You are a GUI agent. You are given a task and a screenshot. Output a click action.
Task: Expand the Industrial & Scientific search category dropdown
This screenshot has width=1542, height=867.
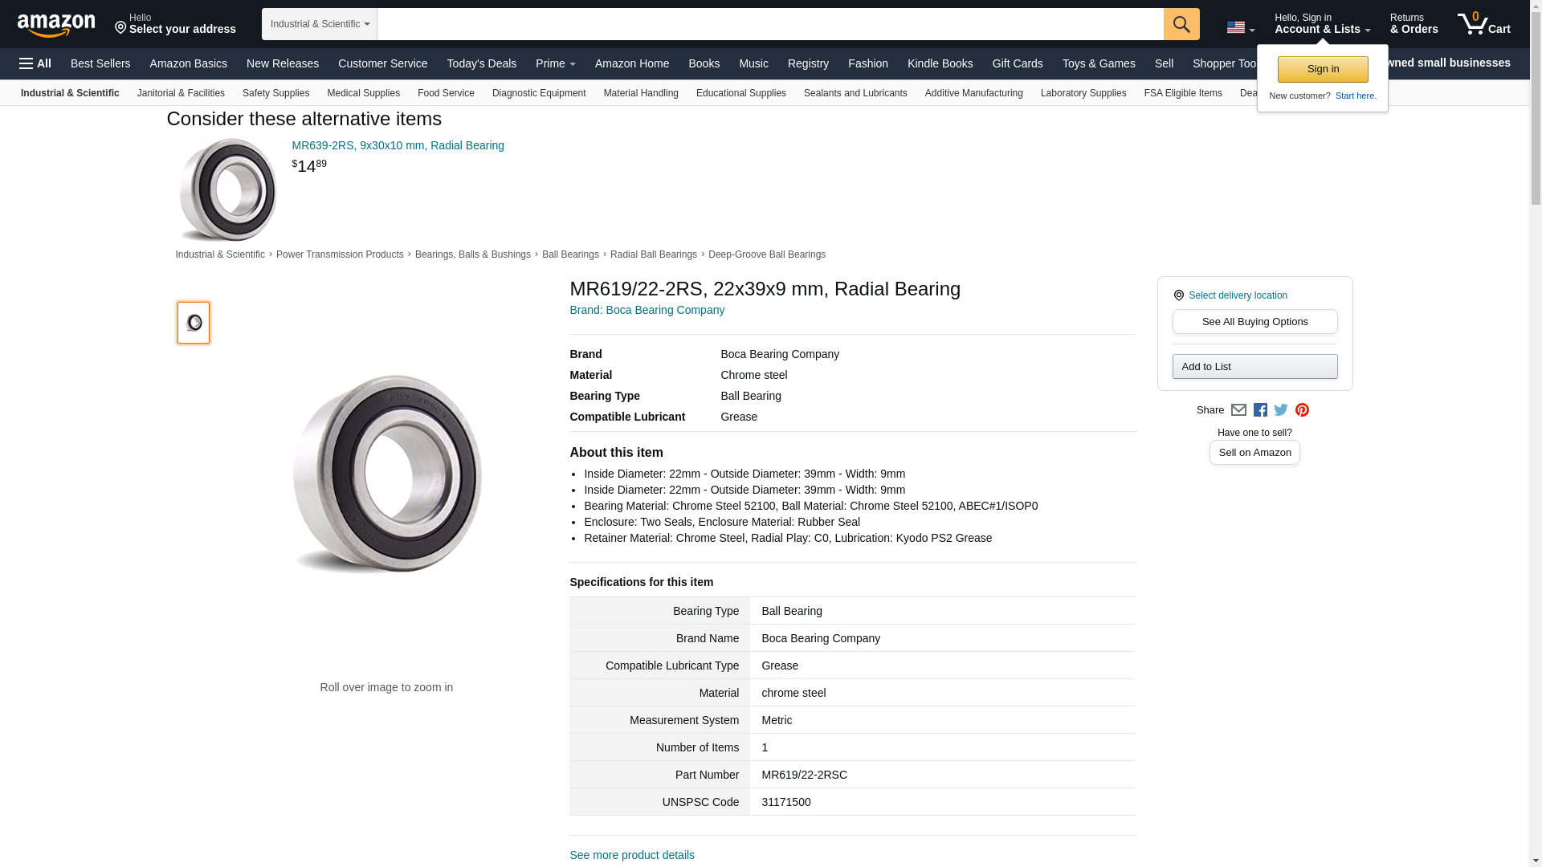click(x=320, y=24)
